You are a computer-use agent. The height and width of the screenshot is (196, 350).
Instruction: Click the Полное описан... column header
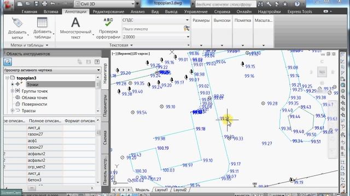click(x=45, y=121)
